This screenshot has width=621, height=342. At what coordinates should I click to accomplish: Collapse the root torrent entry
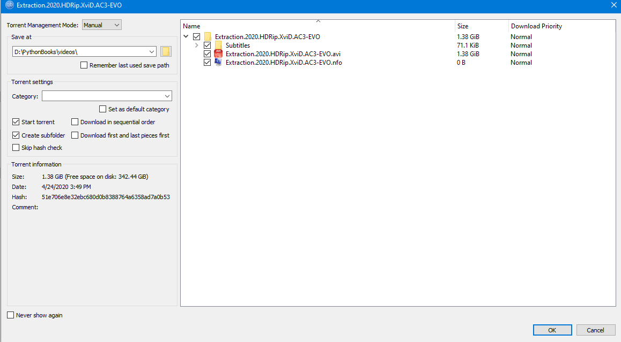[186, 36]
